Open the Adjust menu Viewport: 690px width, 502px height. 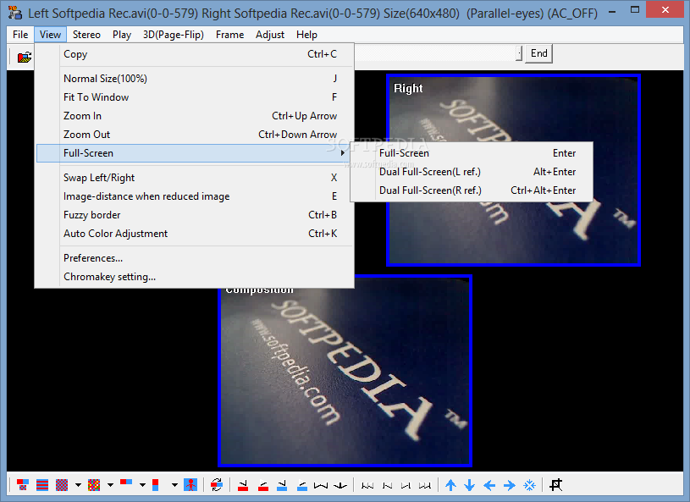tap(270, 35)
